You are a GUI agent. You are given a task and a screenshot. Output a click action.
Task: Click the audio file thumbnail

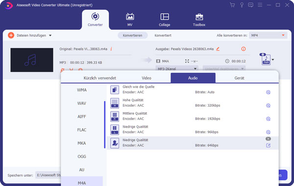pyautogui.click(x=32, y=60)
